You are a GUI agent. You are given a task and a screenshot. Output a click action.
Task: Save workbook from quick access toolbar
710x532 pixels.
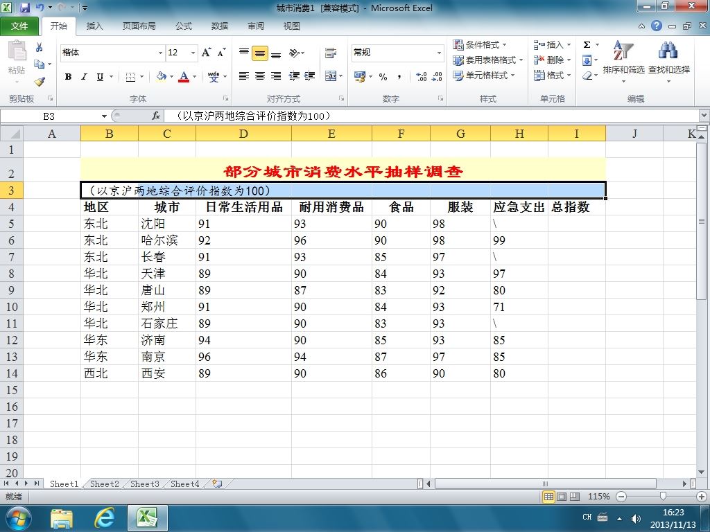pos(24,8)
